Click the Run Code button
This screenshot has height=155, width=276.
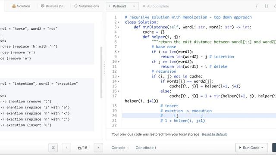(x=251, y=148)
